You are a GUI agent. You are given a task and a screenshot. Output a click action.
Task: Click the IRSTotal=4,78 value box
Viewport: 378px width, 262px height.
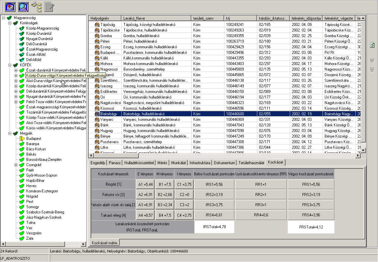tap(214, 227)
